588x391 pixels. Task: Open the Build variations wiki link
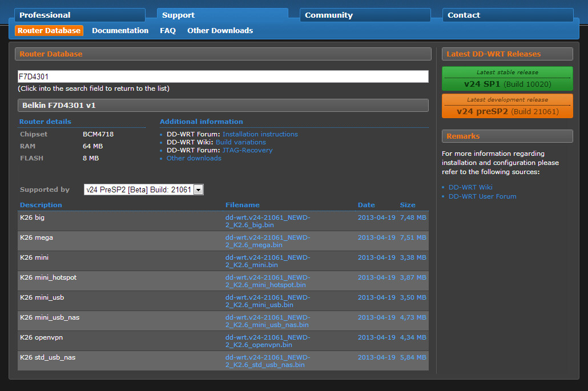click(x=241, y=142)
